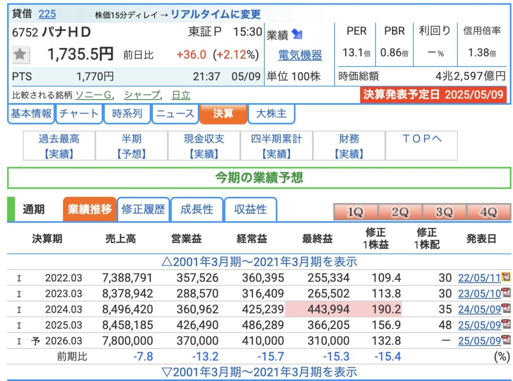Screen dimensions: 513x381
Task: Click the リアルタイムに変更 link
Action: 215,14
